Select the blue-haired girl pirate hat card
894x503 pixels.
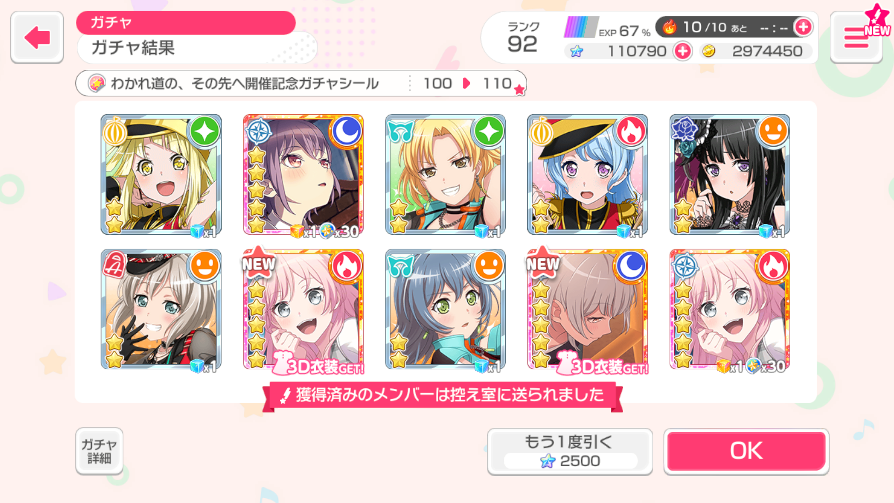click(587, 175)
